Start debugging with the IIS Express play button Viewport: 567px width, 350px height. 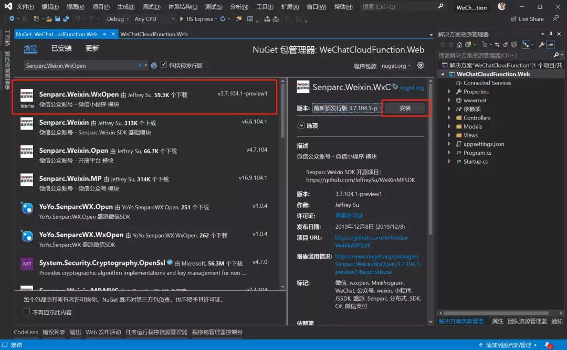coord(182,19)
